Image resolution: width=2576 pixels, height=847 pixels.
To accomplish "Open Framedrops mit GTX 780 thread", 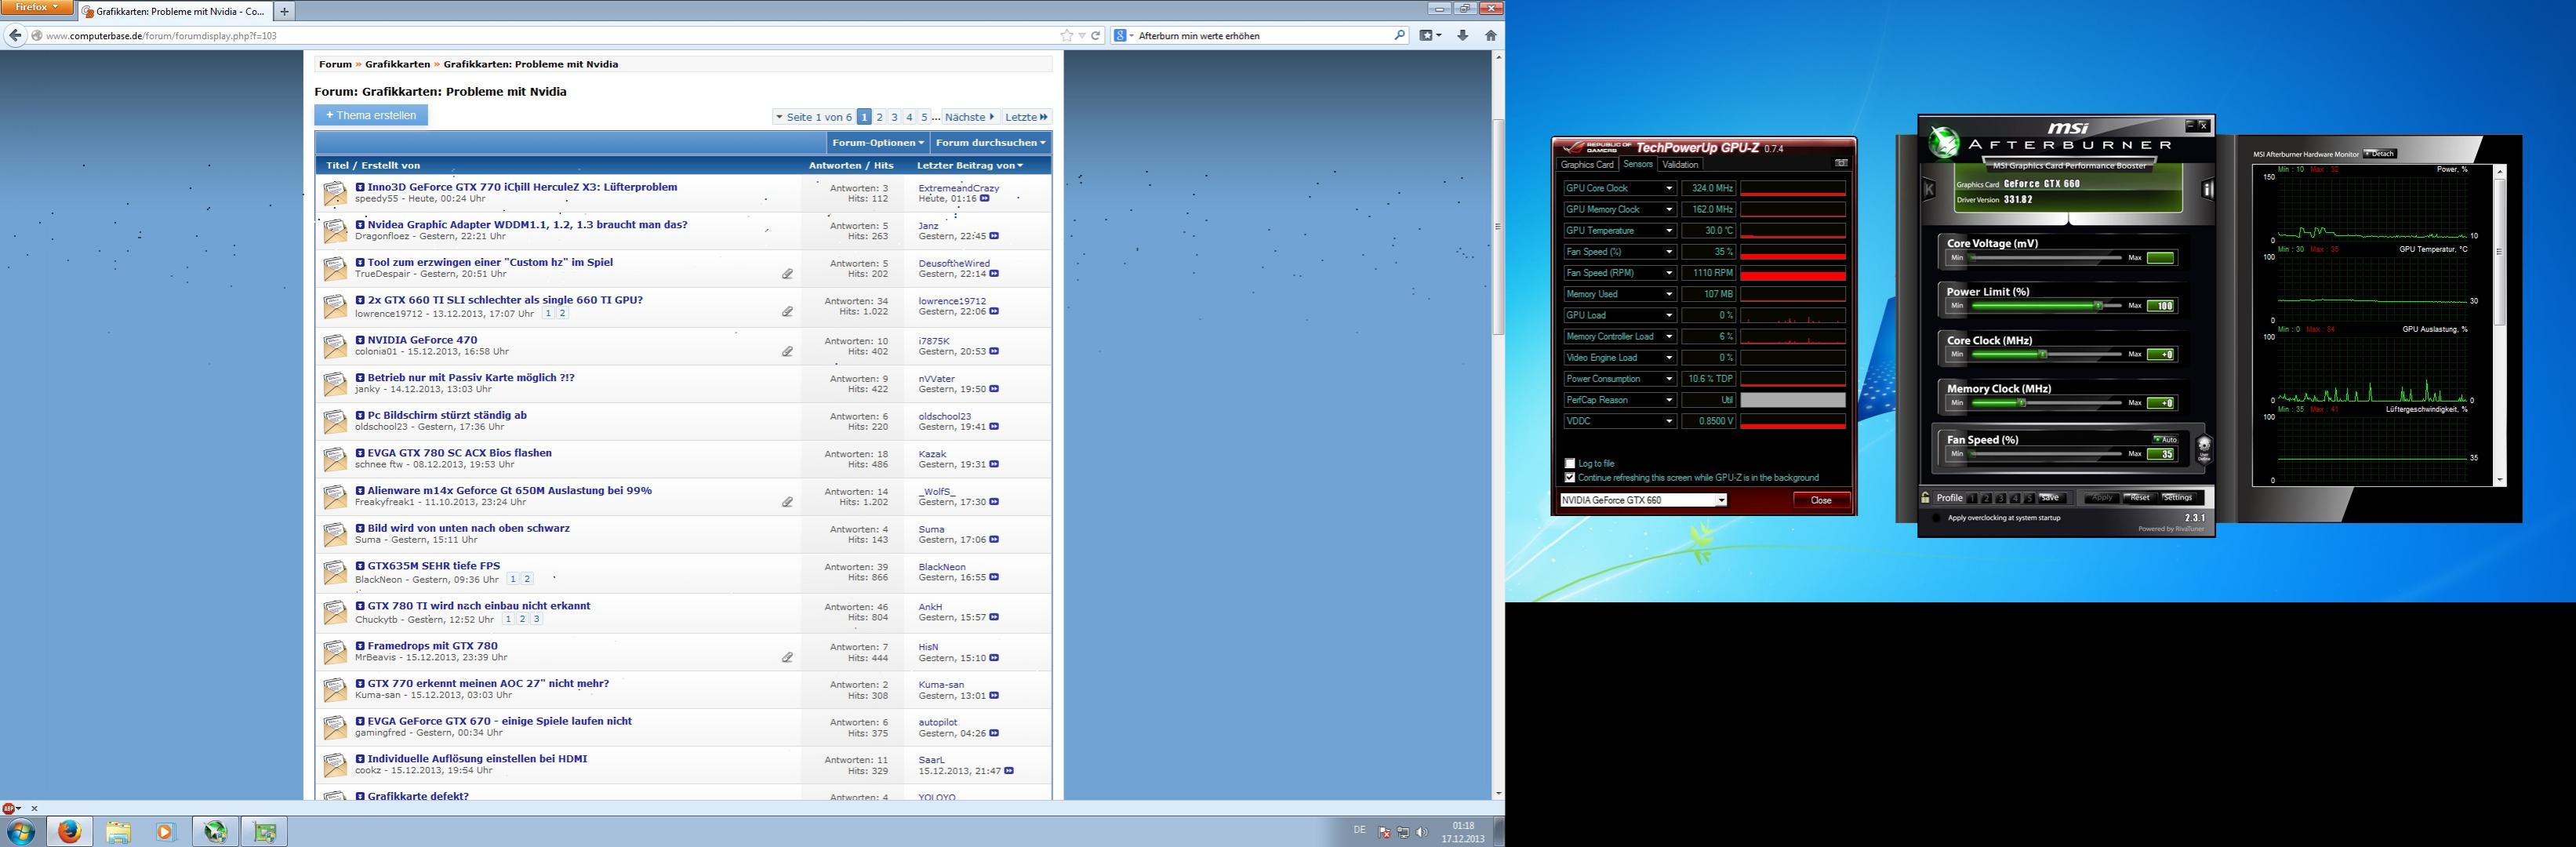I will pos(432,646).
